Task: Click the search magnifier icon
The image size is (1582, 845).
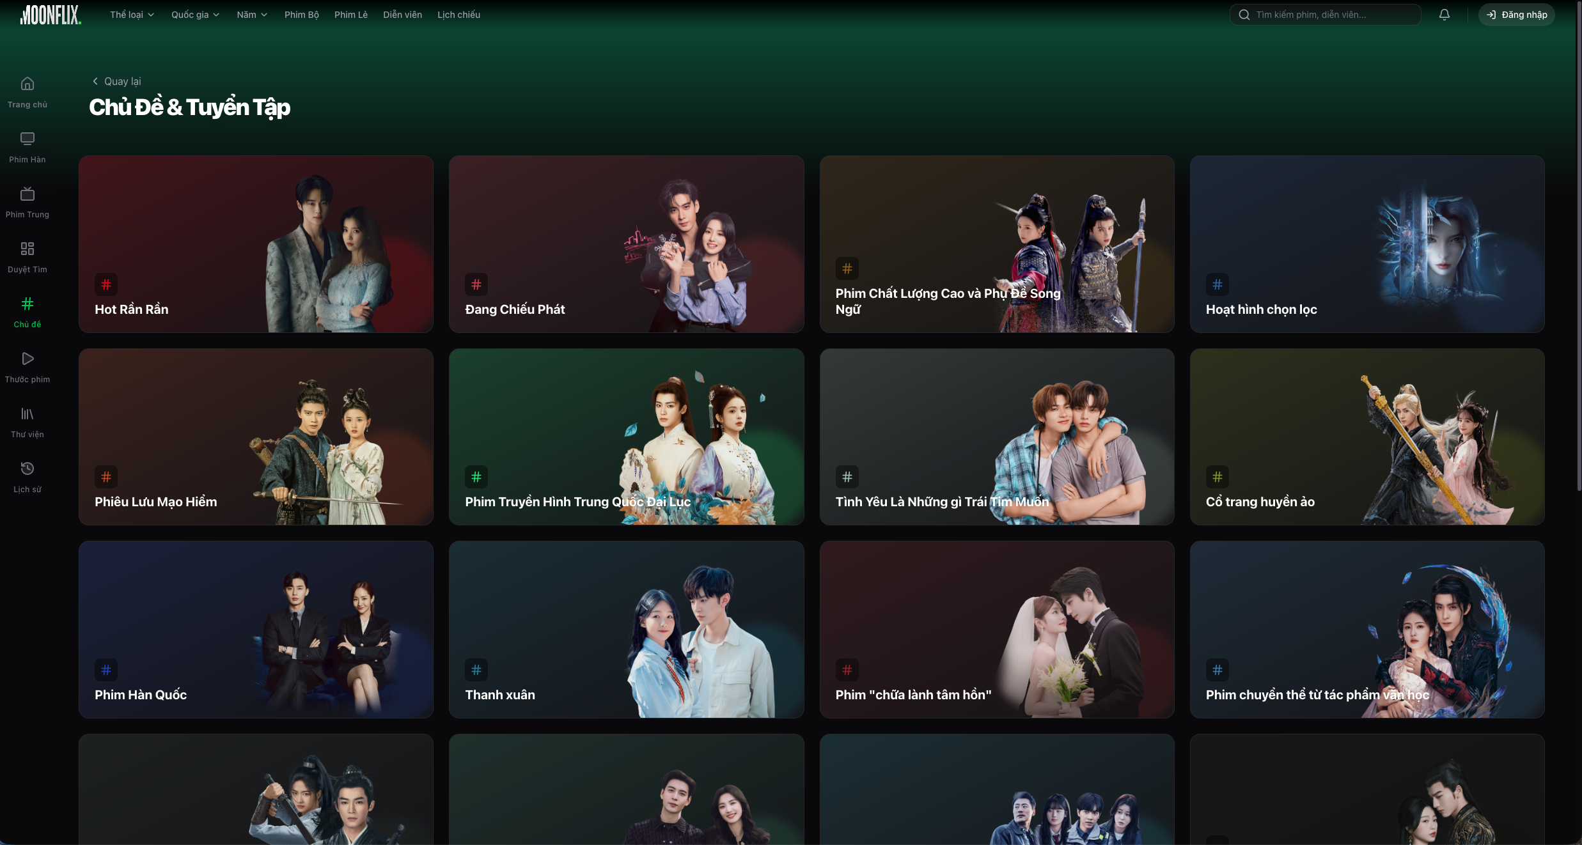Action: click(1244, 15)
